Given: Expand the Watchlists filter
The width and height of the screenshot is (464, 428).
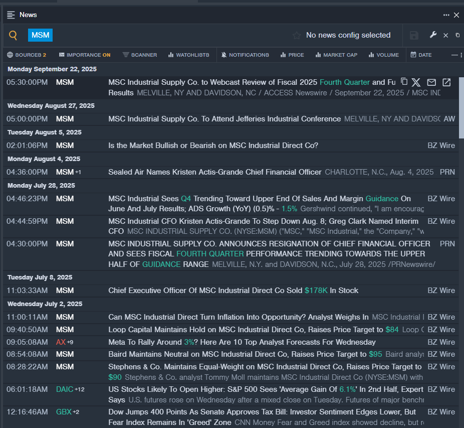Looking at the screenshot, I should [188, 55].
